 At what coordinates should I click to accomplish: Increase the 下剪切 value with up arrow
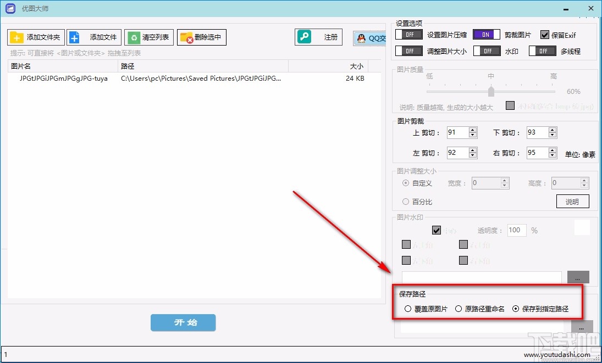pos(553,130)
